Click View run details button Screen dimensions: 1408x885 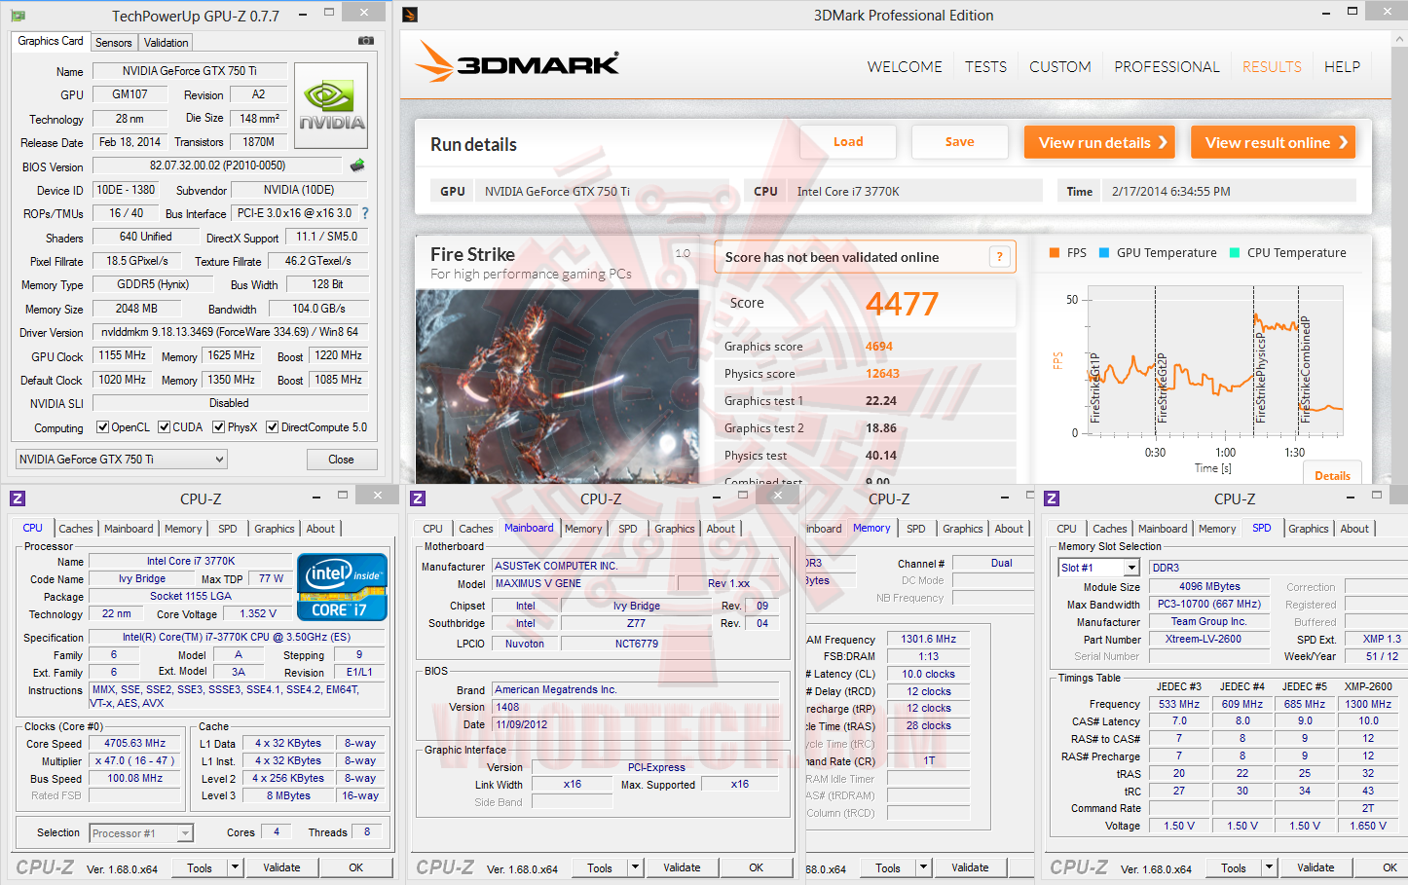1099,142
